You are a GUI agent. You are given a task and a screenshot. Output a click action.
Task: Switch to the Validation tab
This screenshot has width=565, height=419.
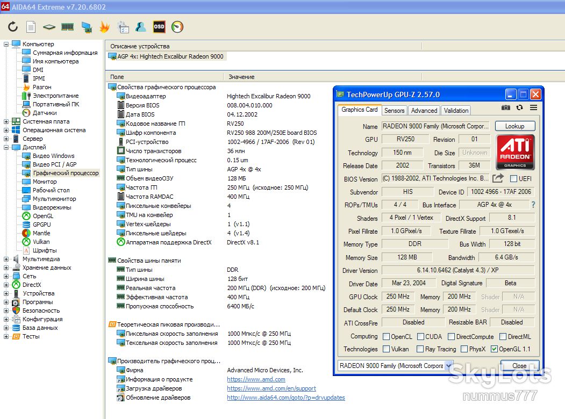click(456, 111)
